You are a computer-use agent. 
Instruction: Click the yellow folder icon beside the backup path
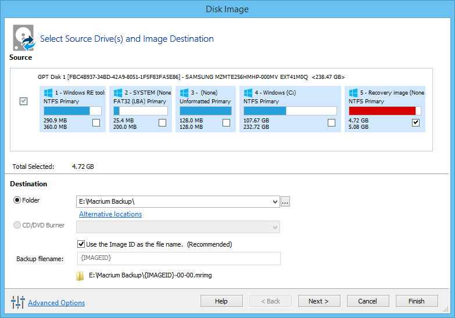click(x=80, y=276)
